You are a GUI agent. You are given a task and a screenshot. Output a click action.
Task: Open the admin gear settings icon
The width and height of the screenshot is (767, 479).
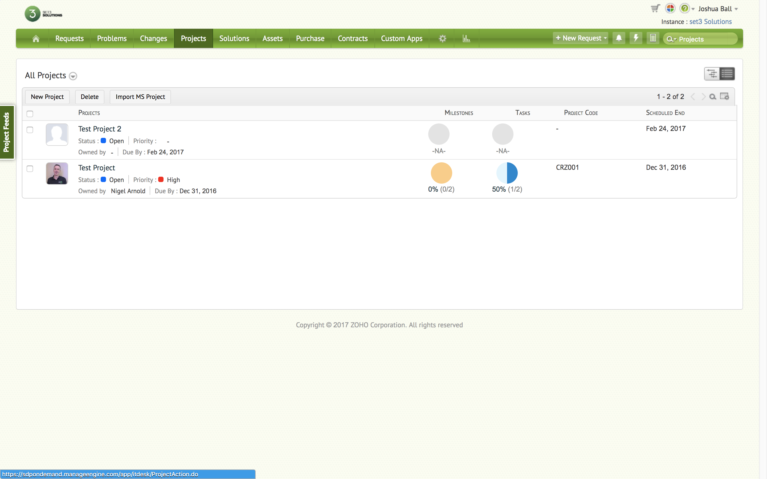point(442,39)
